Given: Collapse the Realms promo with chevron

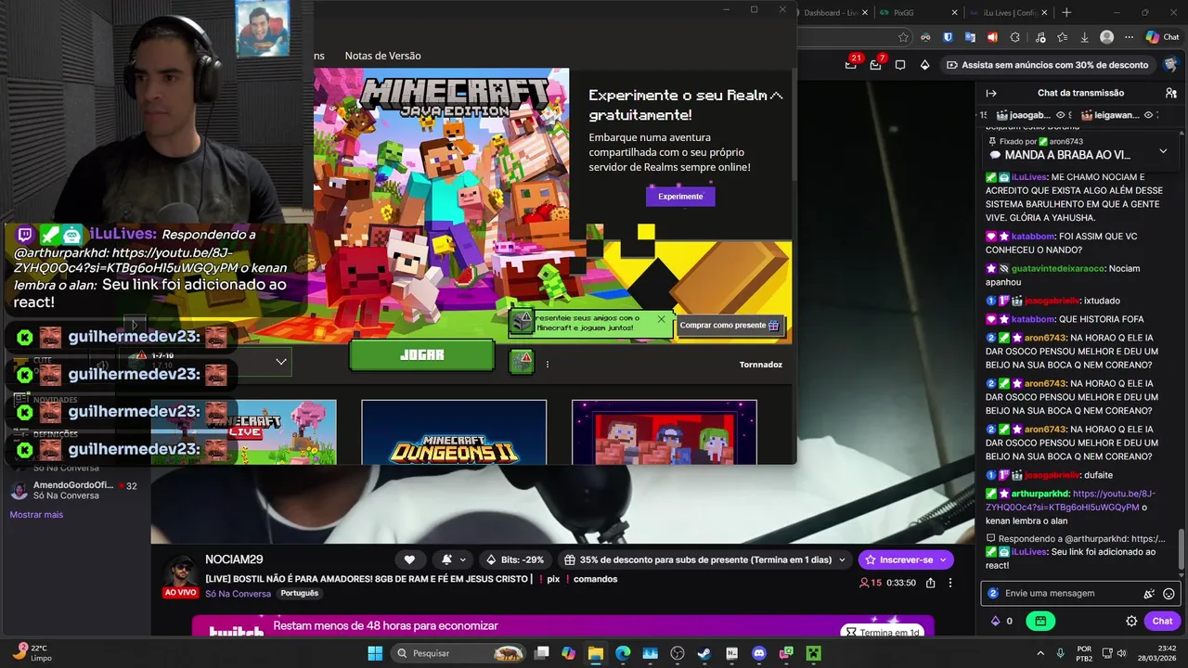Looking at the screenshot, I should (x=777, y=96).
